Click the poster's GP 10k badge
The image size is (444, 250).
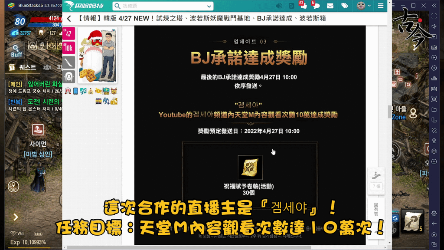(x=69, y=48)
